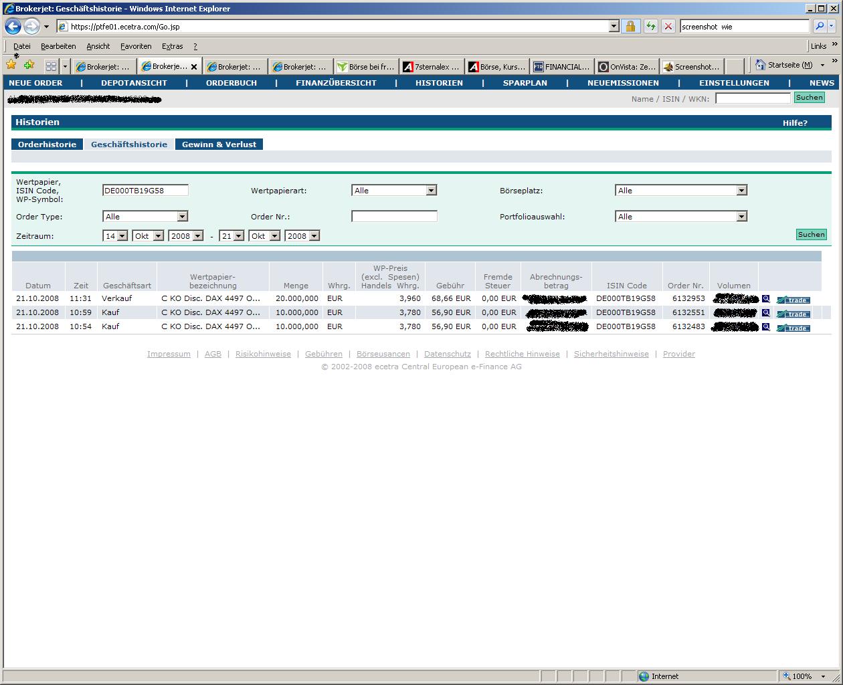Click the magnifier detail icon for order 6132483

coord(765,327)
